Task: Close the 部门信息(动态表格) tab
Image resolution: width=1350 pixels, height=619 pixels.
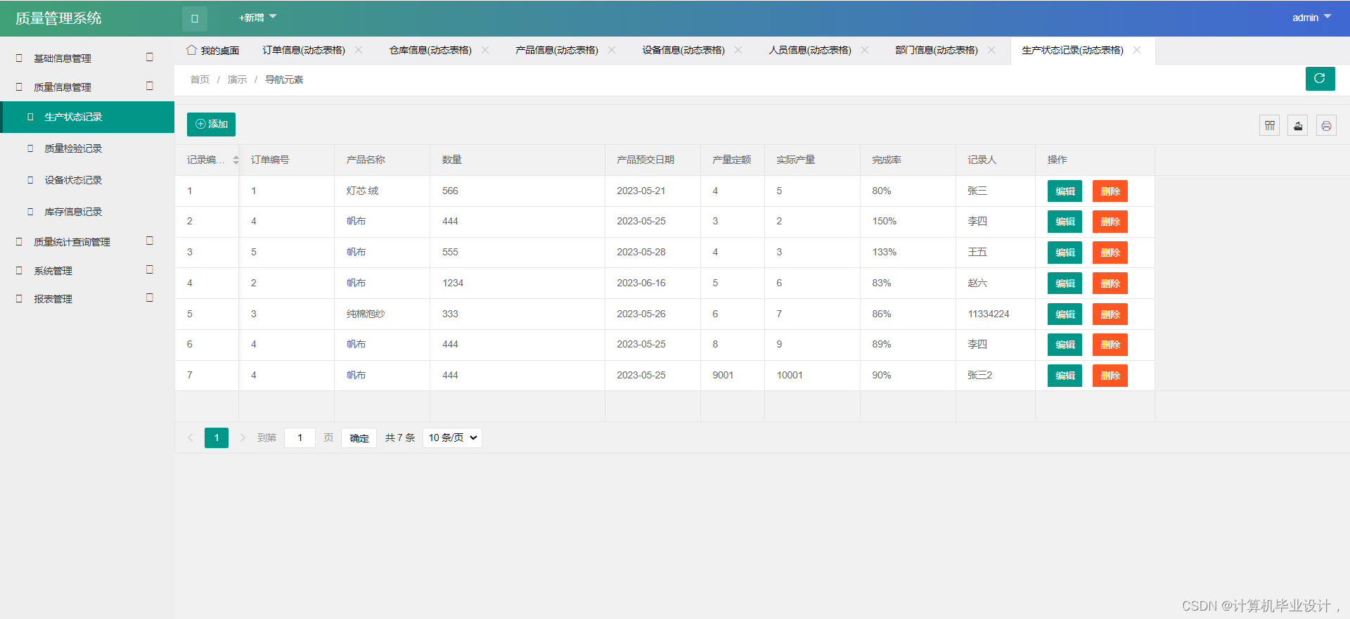Action: 991,50
